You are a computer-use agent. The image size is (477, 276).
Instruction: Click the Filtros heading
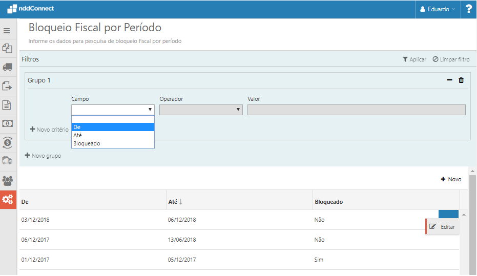(30, 59)
